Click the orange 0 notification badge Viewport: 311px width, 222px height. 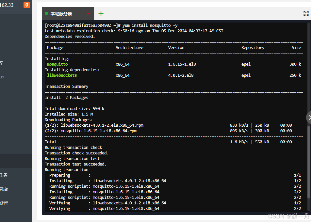coord(27,5)
